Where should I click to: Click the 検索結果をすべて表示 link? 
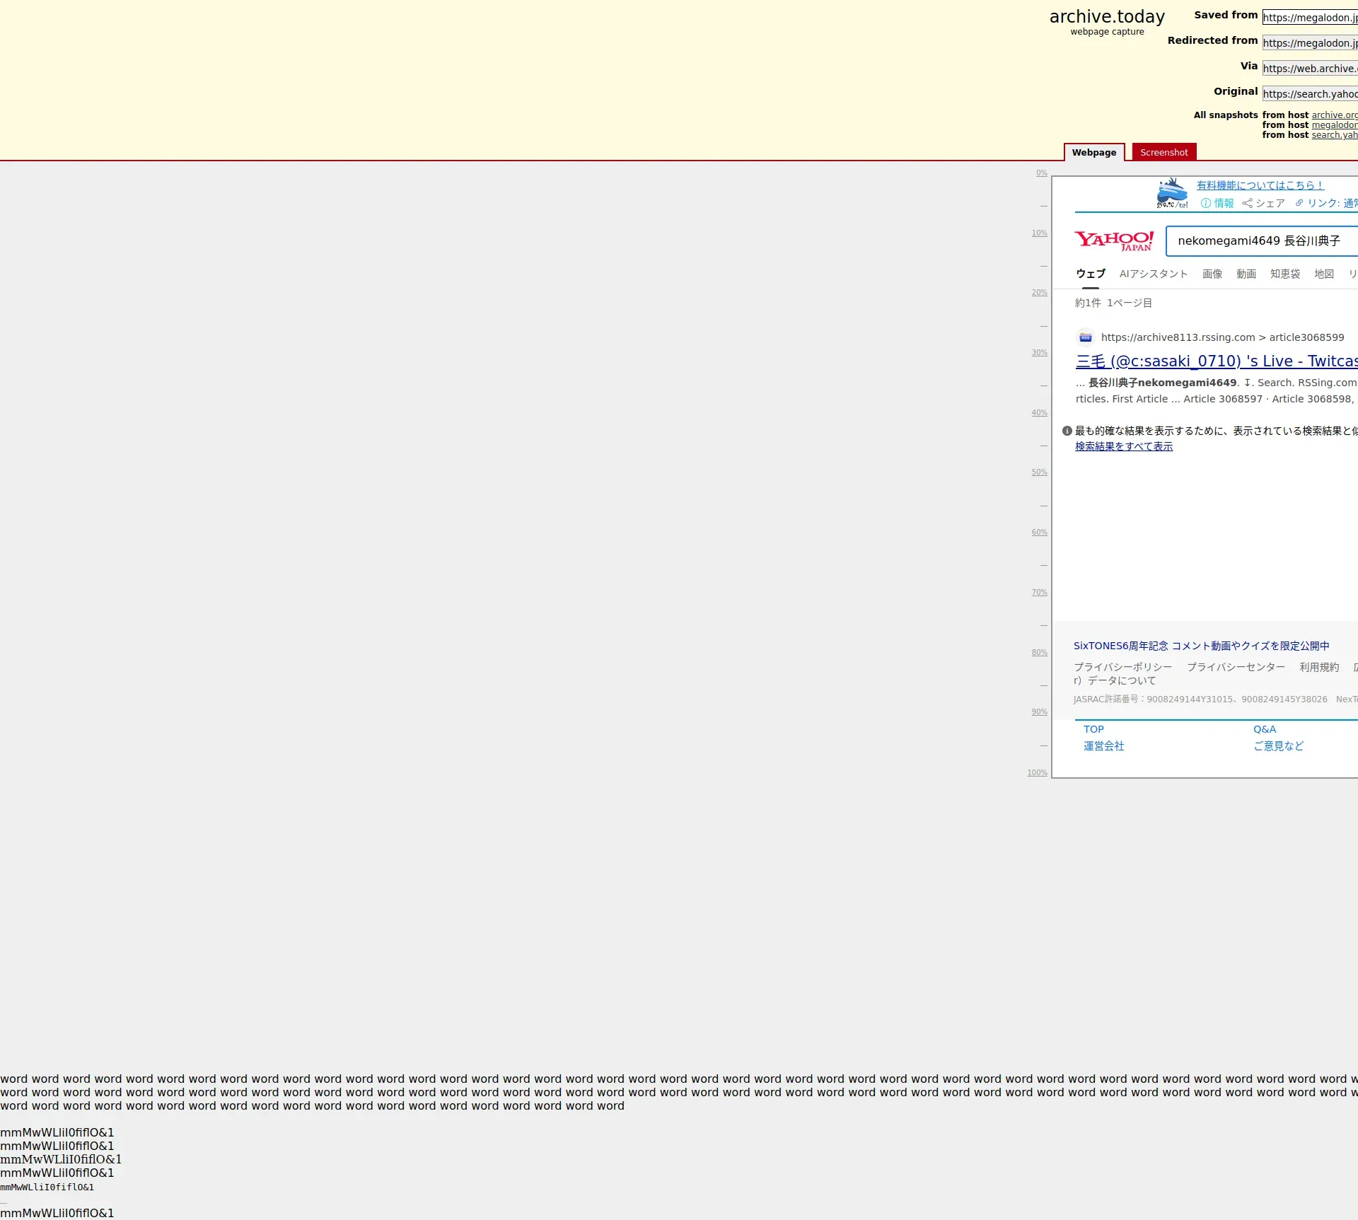coord(1124,446)
